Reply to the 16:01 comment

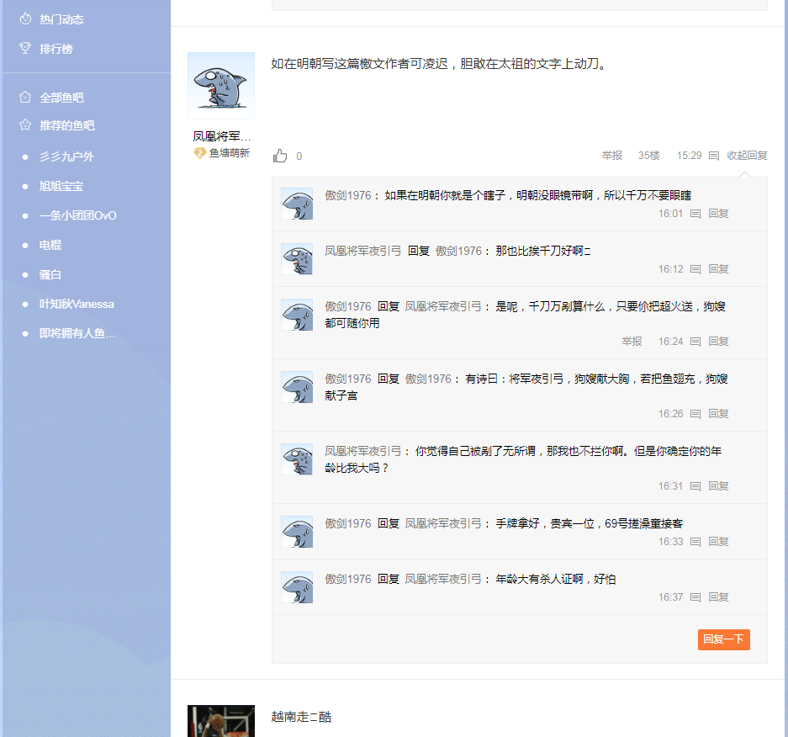click(718, 214)
